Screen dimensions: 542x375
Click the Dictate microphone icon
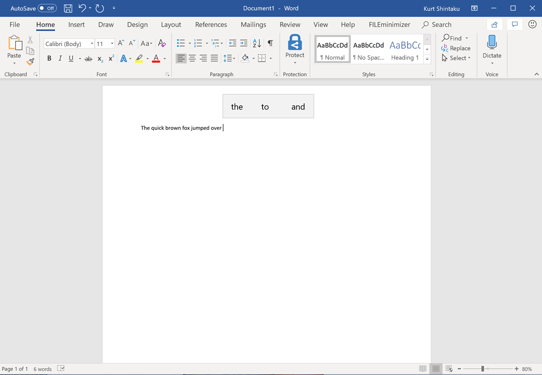[x=492, y=43]
